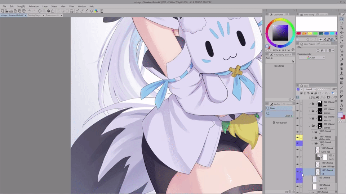Screen dimensions: 346x194
Task: Click the Open file toolbar icon
Action: click(x=7, y=11)
